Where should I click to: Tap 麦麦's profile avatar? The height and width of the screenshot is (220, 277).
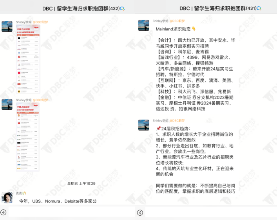7,197
